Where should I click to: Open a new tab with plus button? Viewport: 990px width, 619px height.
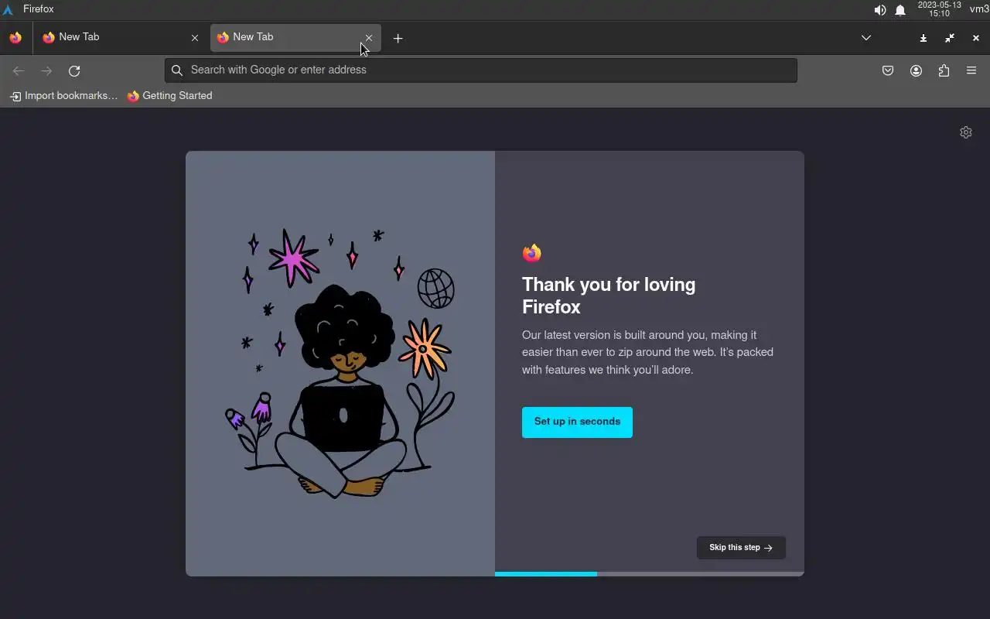(398, 38)
